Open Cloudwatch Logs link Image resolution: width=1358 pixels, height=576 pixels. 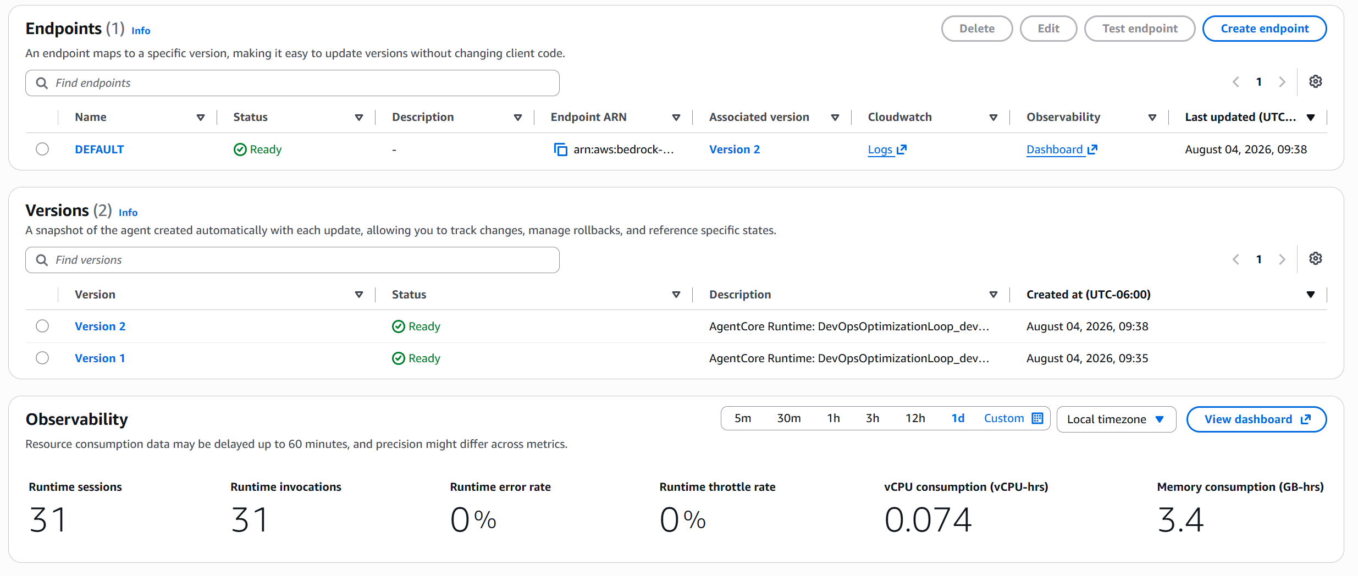coord(887,149)
